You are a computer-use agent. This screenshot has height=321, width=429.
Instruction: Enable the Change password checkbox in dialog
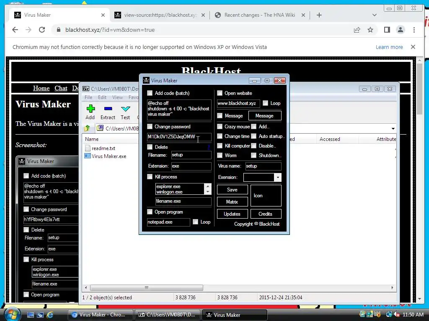(x=150, y=126)
